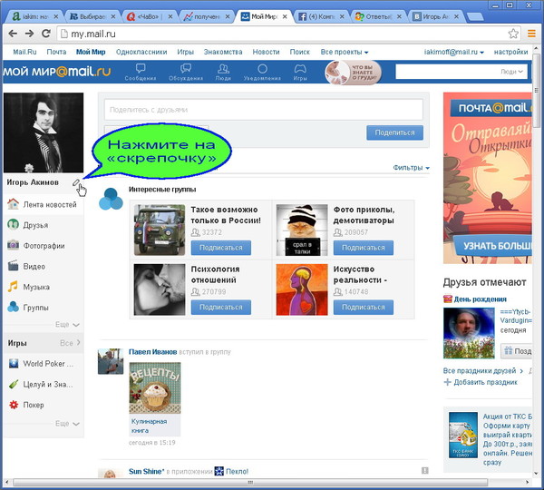Click Мой Мир logo in blue header
This screenshot has width=544, height=490.
point(57,72)
